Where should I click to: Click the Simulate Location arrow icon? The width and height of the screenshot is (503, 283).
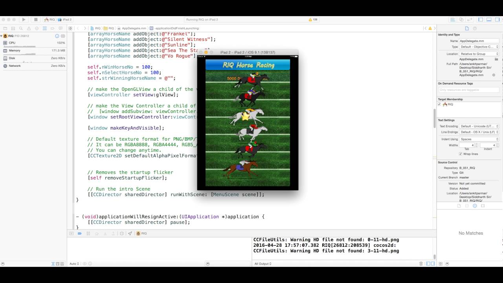pos(130,233)
